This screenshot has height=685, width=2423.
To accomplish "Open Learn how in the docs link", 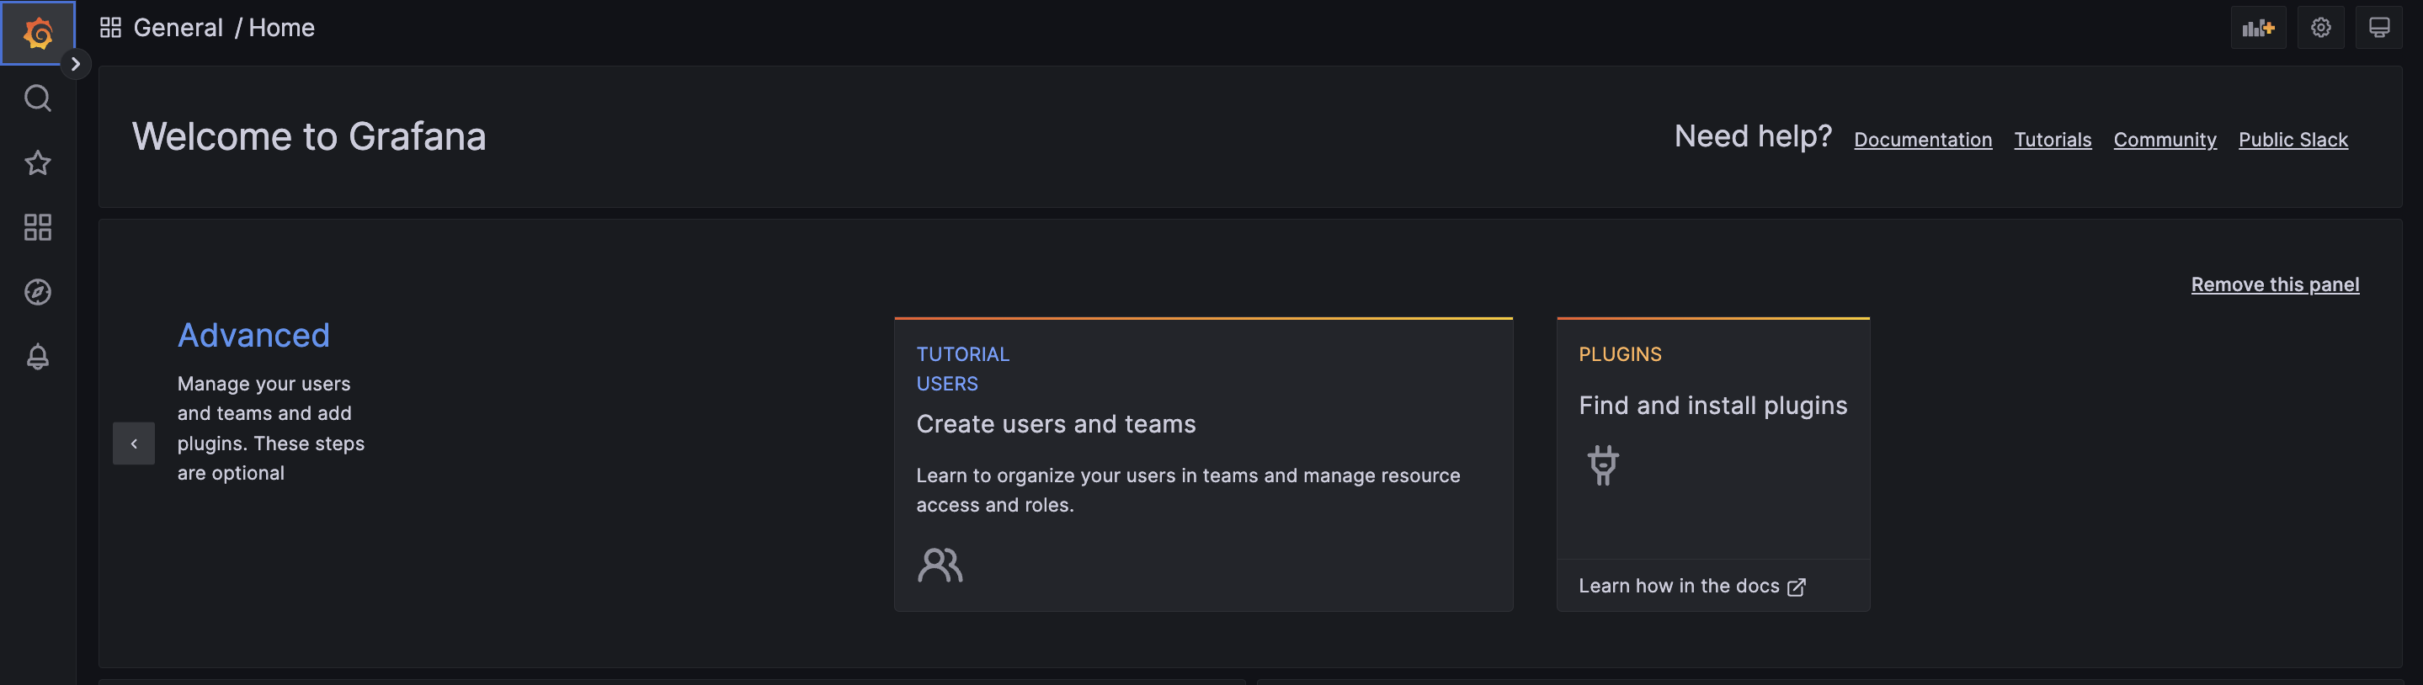I will [1691, 586].
